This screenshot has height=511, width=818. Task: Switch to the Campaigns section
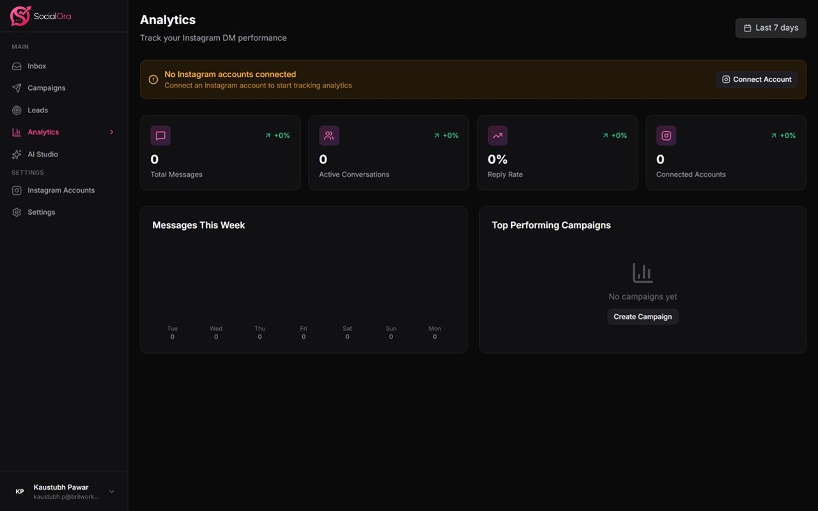[x=47, y=88]
